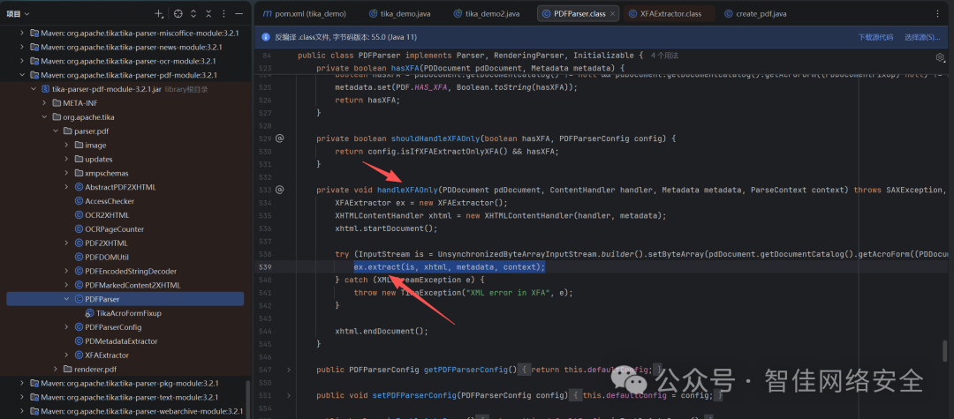Click shouldHandleXFAOnly method name
Image resolution: width=954 pixels, height=419 pixels.
(435, 138)
